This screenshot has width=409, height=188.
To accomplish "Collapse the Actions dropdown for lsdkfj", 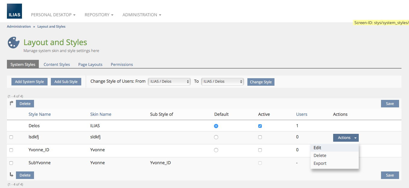I will tap(345, 138).
